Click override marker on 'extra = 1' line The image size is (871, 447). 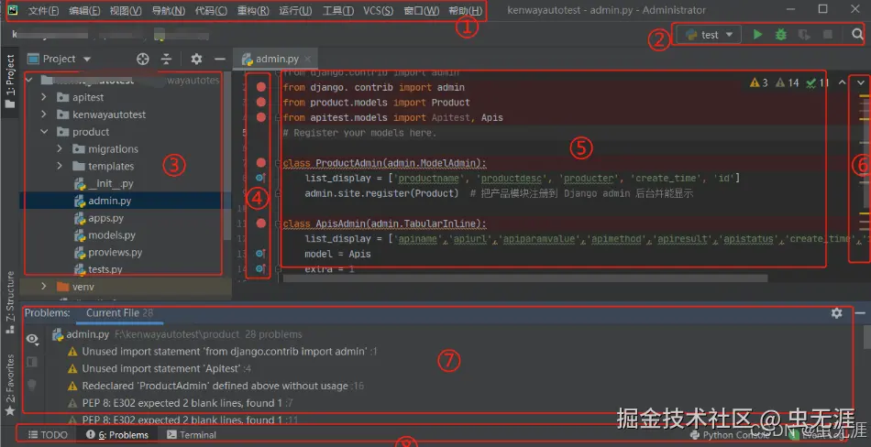[x=260, y=268]
